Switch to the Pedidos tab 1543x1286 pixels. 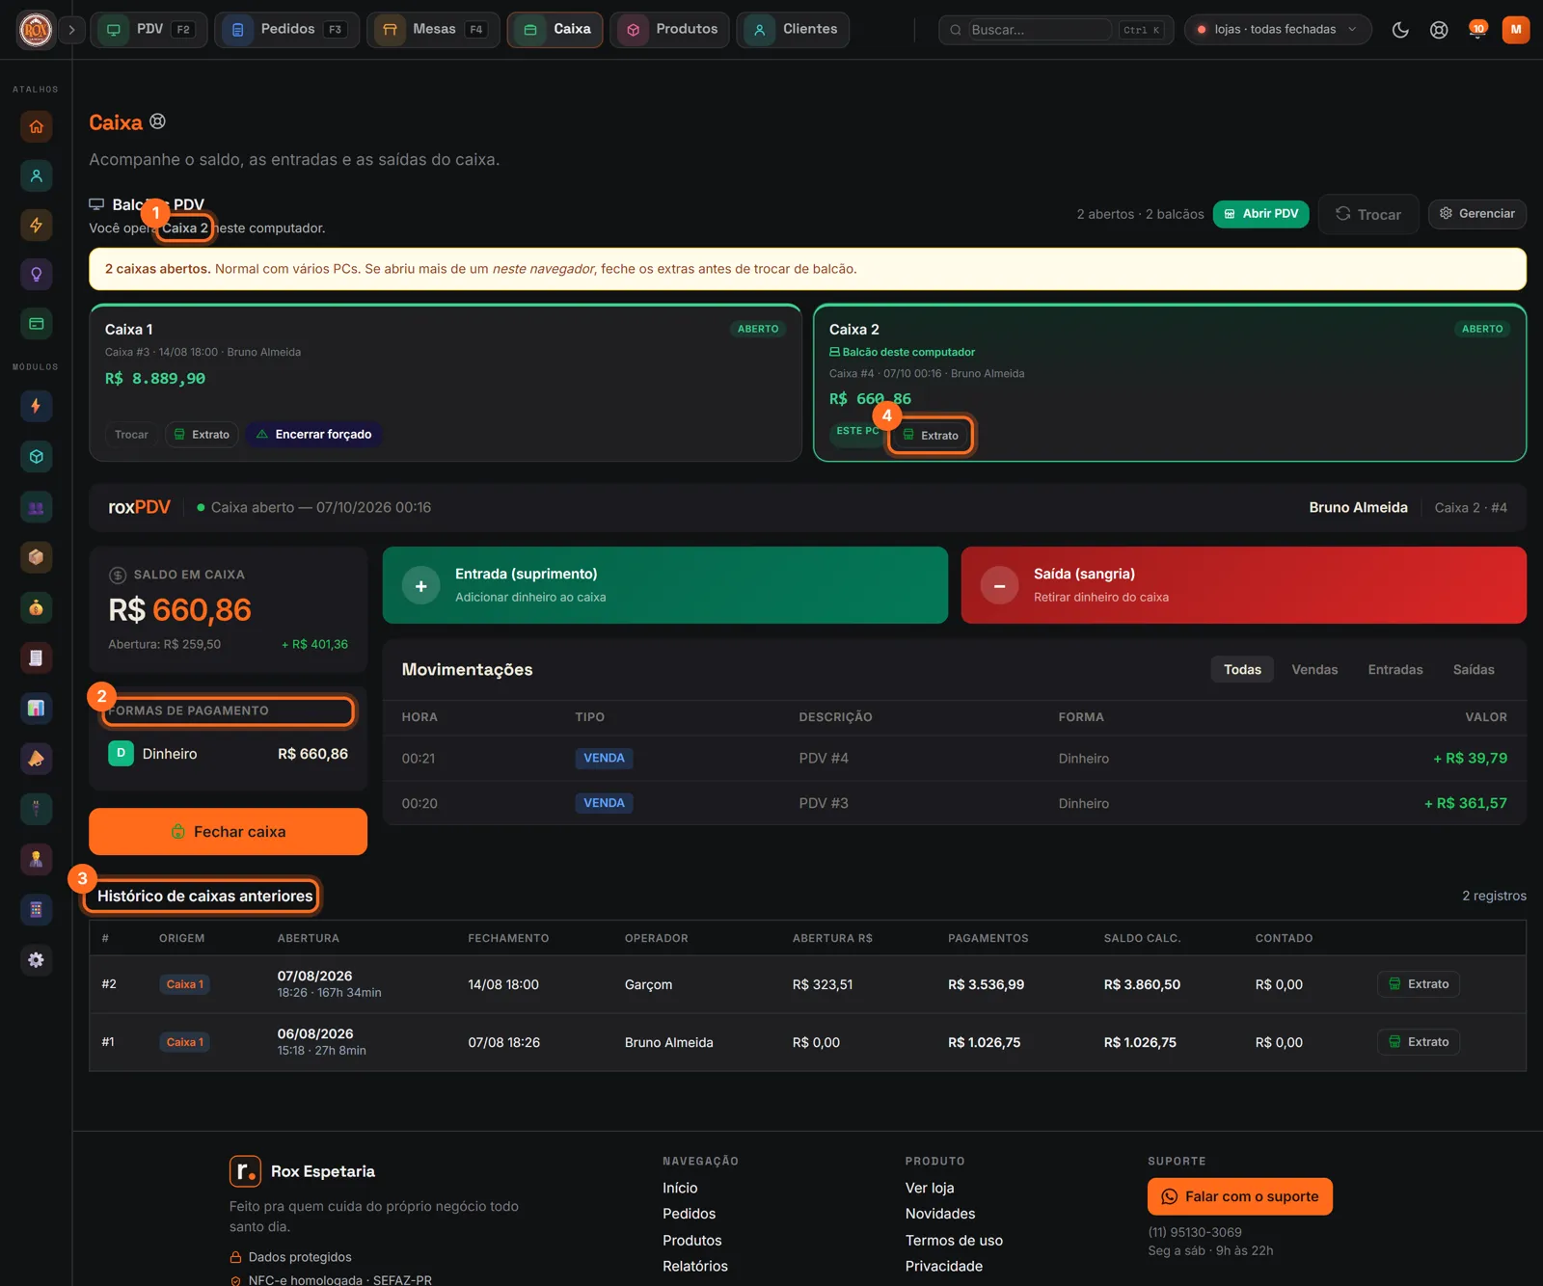[286, 30]
